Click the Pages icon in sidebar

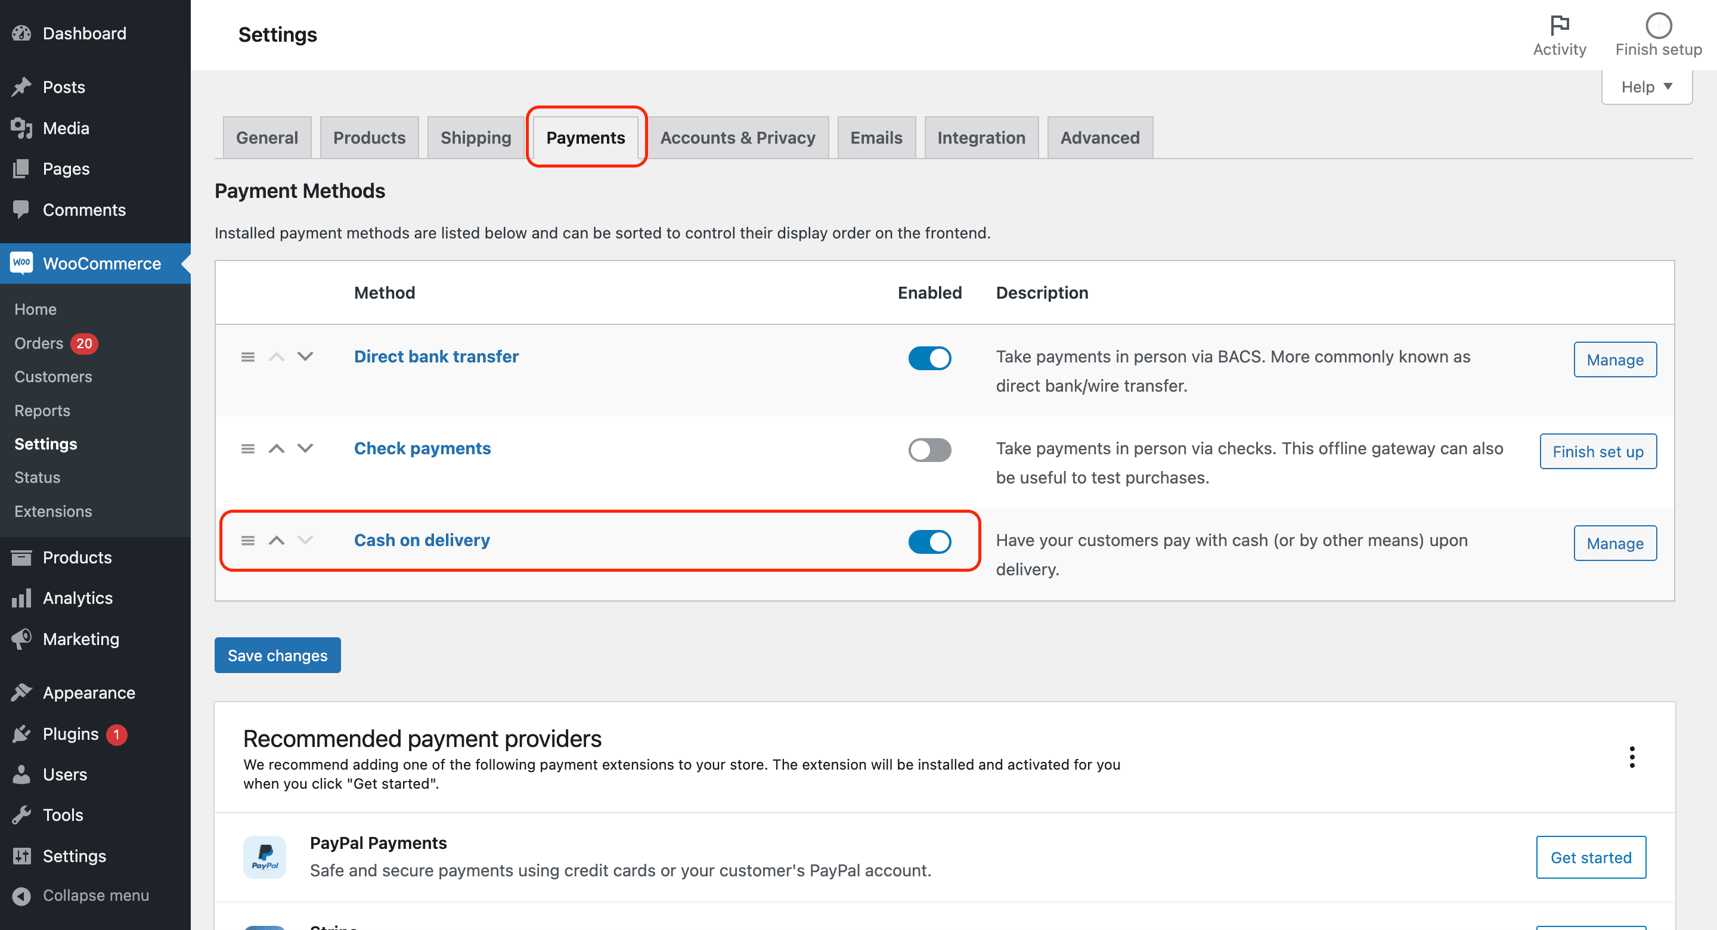21,169
